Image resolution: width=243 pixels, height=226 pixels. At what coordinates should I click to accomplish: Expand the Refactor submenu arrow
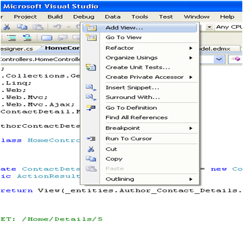[191, 48]
